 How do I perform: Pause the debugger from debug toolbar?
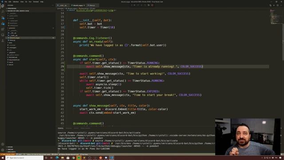(x=134, y=5)
